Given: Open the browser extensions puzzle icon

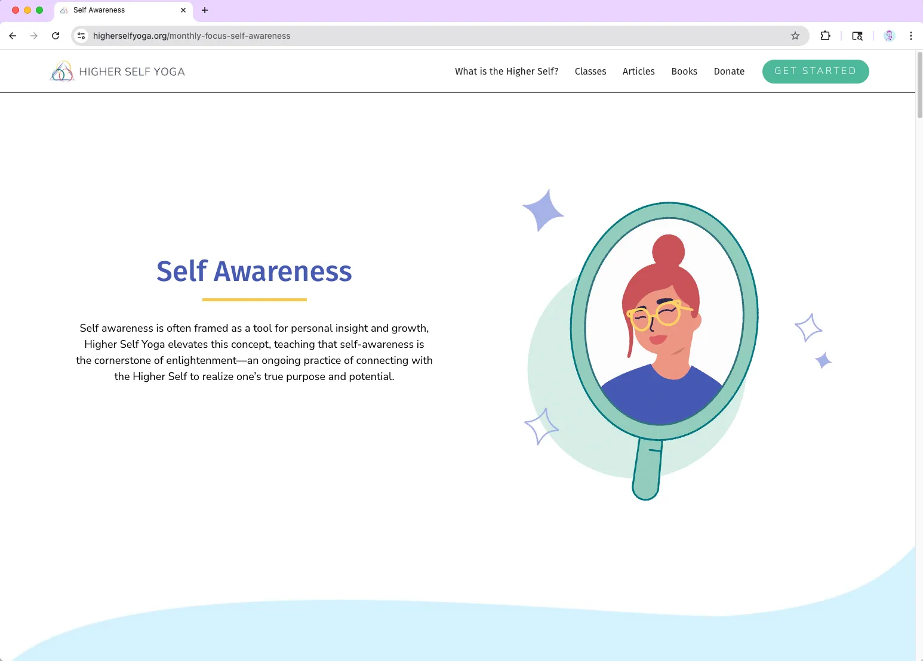Looking at the screenshot, I should (825, 36).
